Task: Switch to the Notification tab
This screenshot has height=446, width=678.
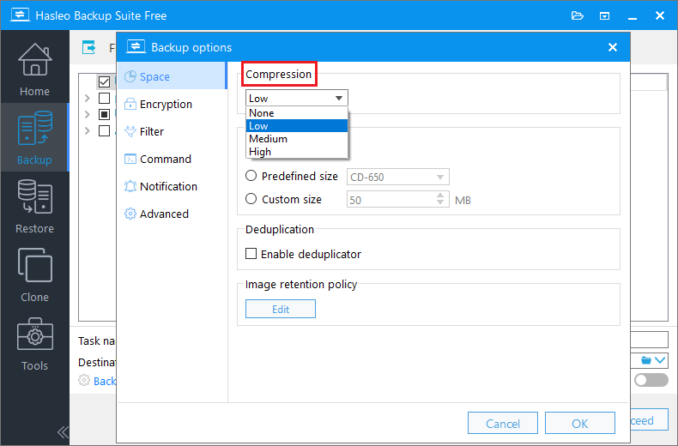Action: [x=168, y=186]
